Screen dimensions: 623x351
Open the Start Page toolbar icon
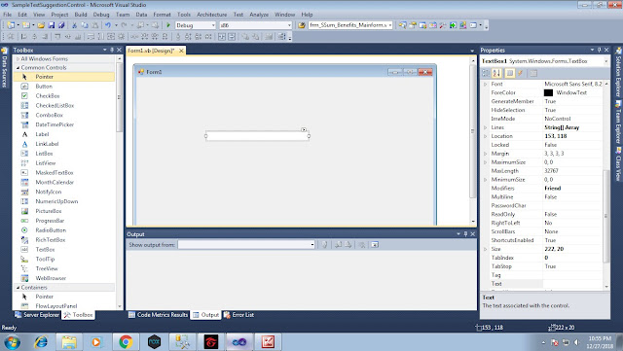(453, 25)
